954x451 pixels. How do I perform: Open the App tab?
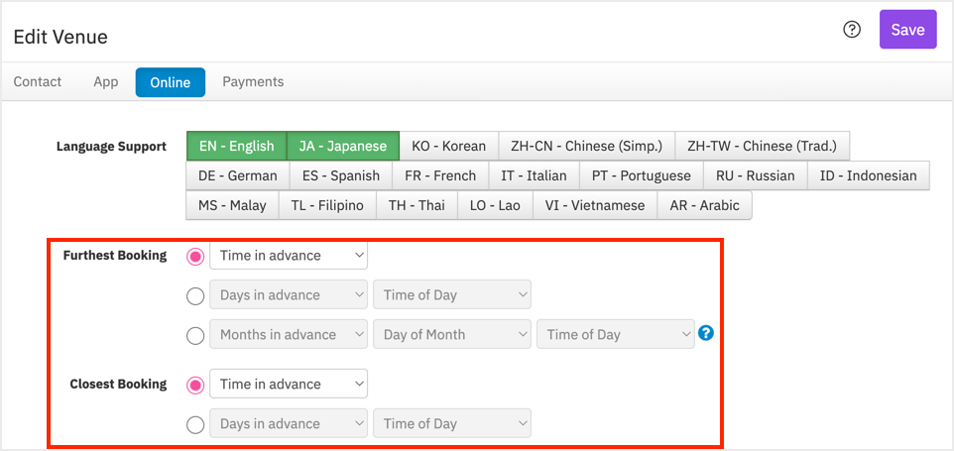click(x=106, y=81)
